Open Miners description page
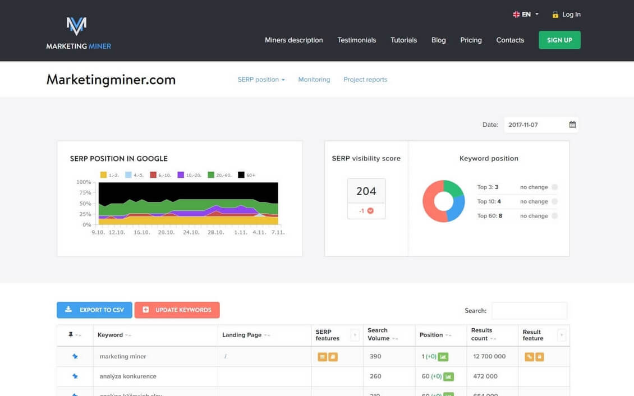 pos(294,40)
